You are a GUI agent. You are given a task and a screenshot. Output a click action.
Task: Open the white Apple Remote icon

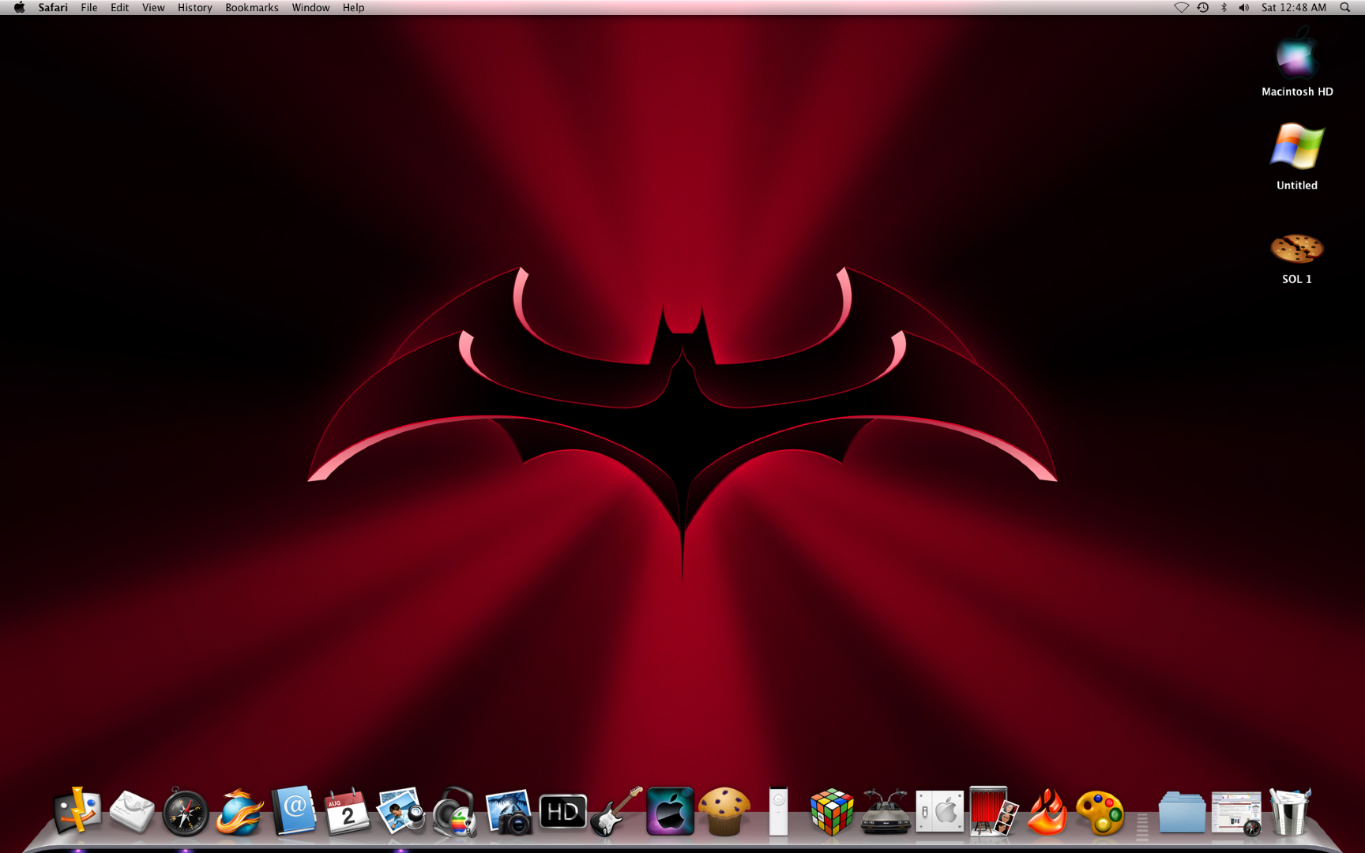[x=778, y=811]
